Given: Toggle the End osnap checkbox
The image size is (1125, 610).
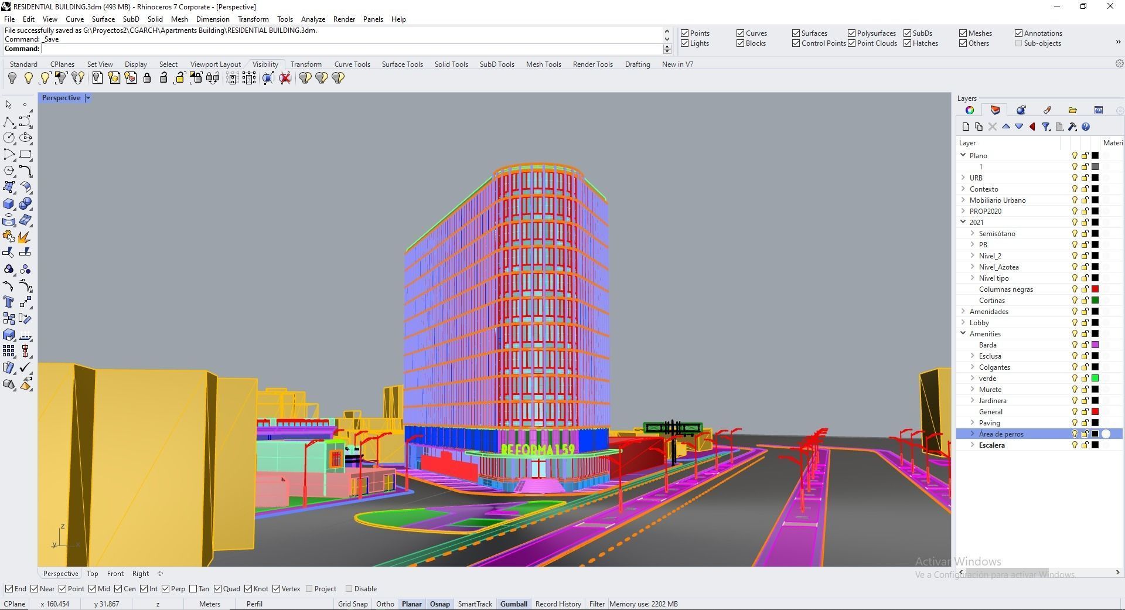Looking at the screenshot, I should coord(9,589).
